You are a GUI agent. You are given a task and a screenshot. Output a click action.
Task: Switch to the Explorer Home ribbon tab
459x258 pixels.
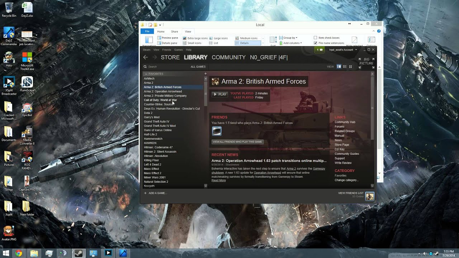pyautogui.click(x=161, y=32)
